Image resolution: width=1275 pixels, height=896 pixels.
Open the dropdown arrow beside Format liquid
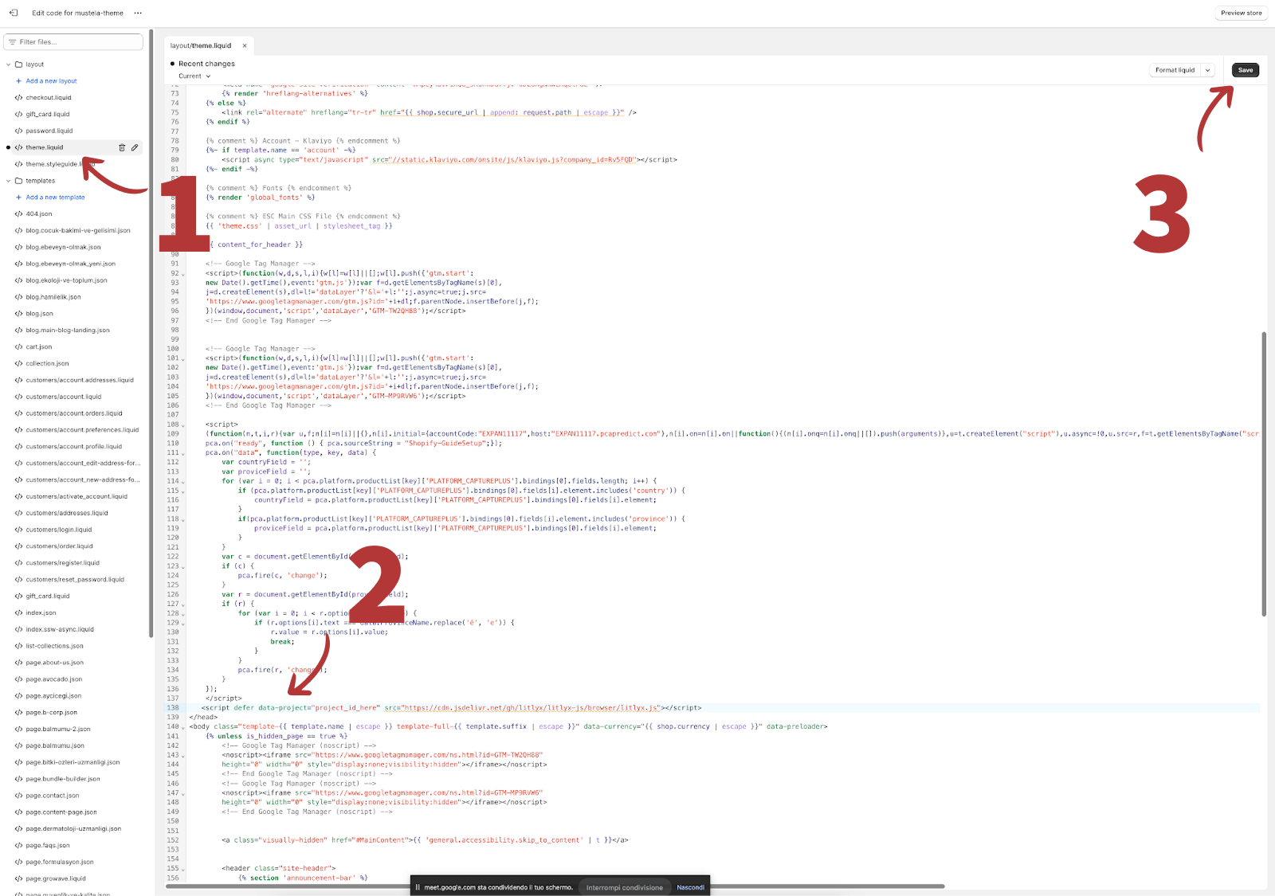[1207, 70]
